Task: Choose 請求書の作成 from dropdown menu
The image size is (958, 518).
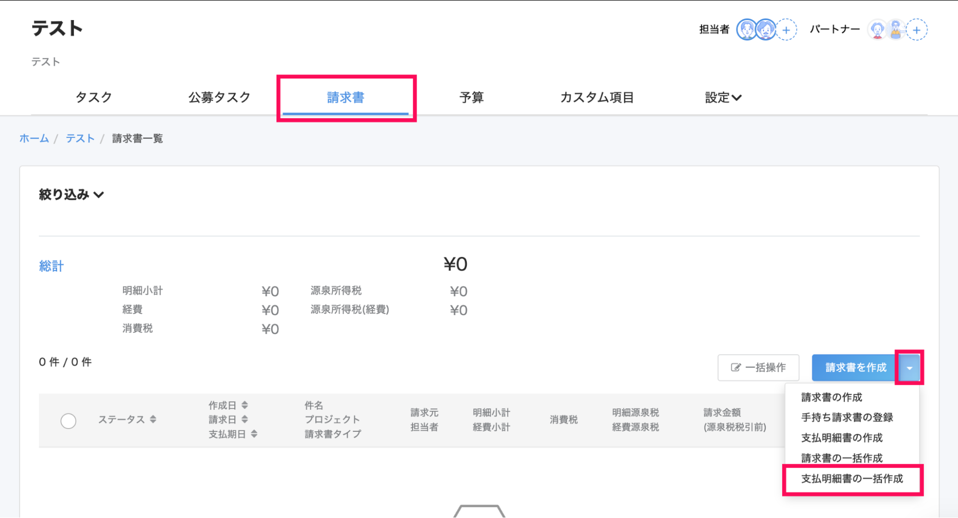Action: pyautogui.click(x=831, y=397)
